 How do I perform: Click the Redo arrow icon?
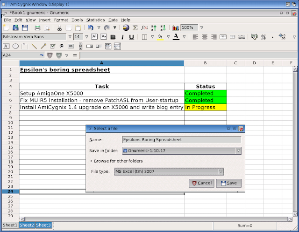click(107, 28)
